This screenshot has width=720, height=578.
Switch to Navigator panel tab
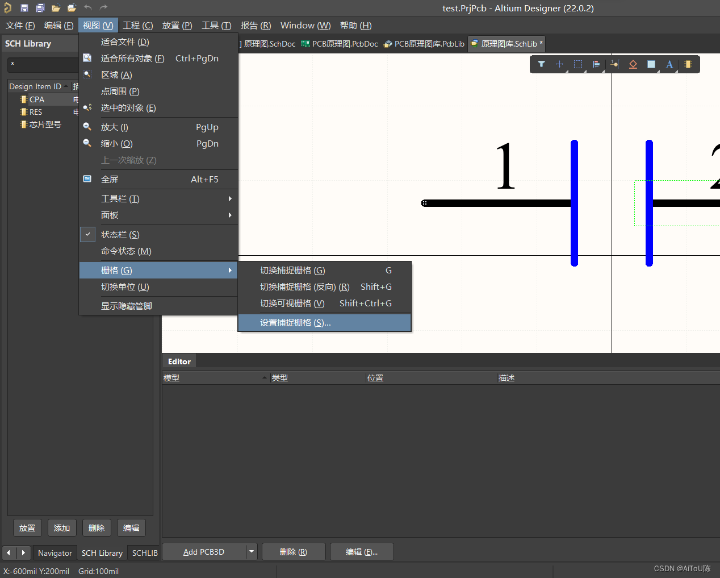tap(55, 553)
